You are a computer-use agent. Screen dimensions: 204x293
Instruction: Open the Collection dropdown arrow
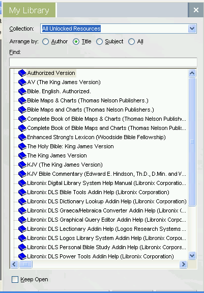point(192,29)
